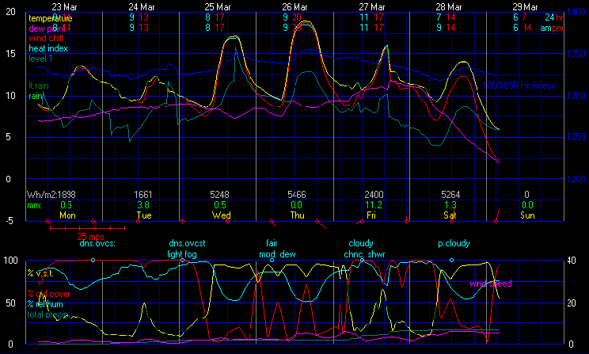Image resolution: width=589 pixels, height=354 pixels.
Task: Click the '24 hr' header label
Action: pyautogui.click(x=554, y=17)
